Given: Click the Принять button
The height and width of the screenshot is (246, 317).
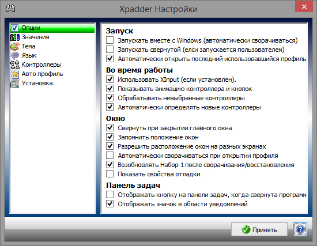Looking at the screenshot, I should pyautogui.click(x=259, y=229).
